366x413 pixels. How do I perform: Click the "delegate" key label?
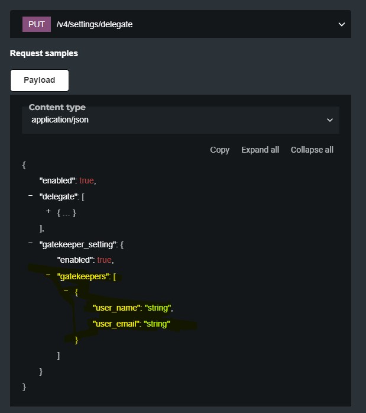coord(58,196)
